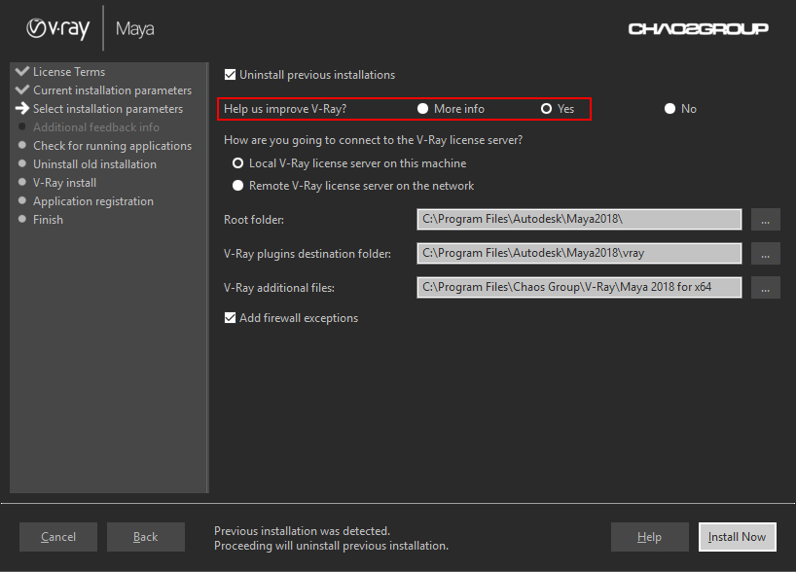The image size is (796, 572).
Task: Click the Cancel button
Action: [x=58, y=537]
